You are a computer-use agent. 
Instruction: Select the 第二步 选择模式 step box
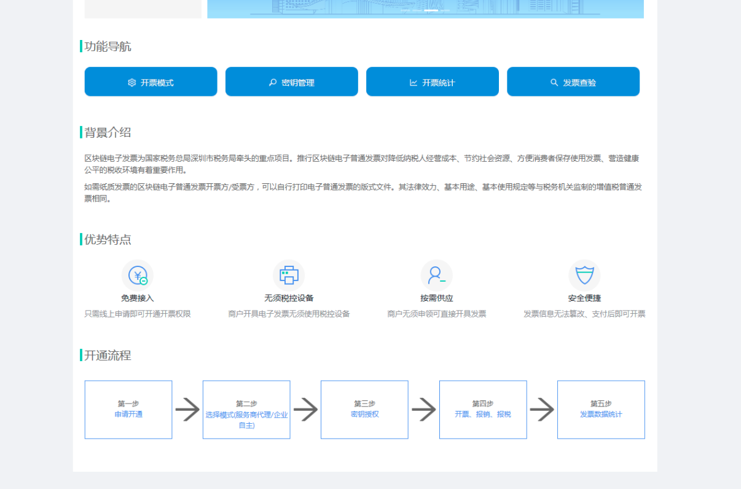(x=246, y=410)
